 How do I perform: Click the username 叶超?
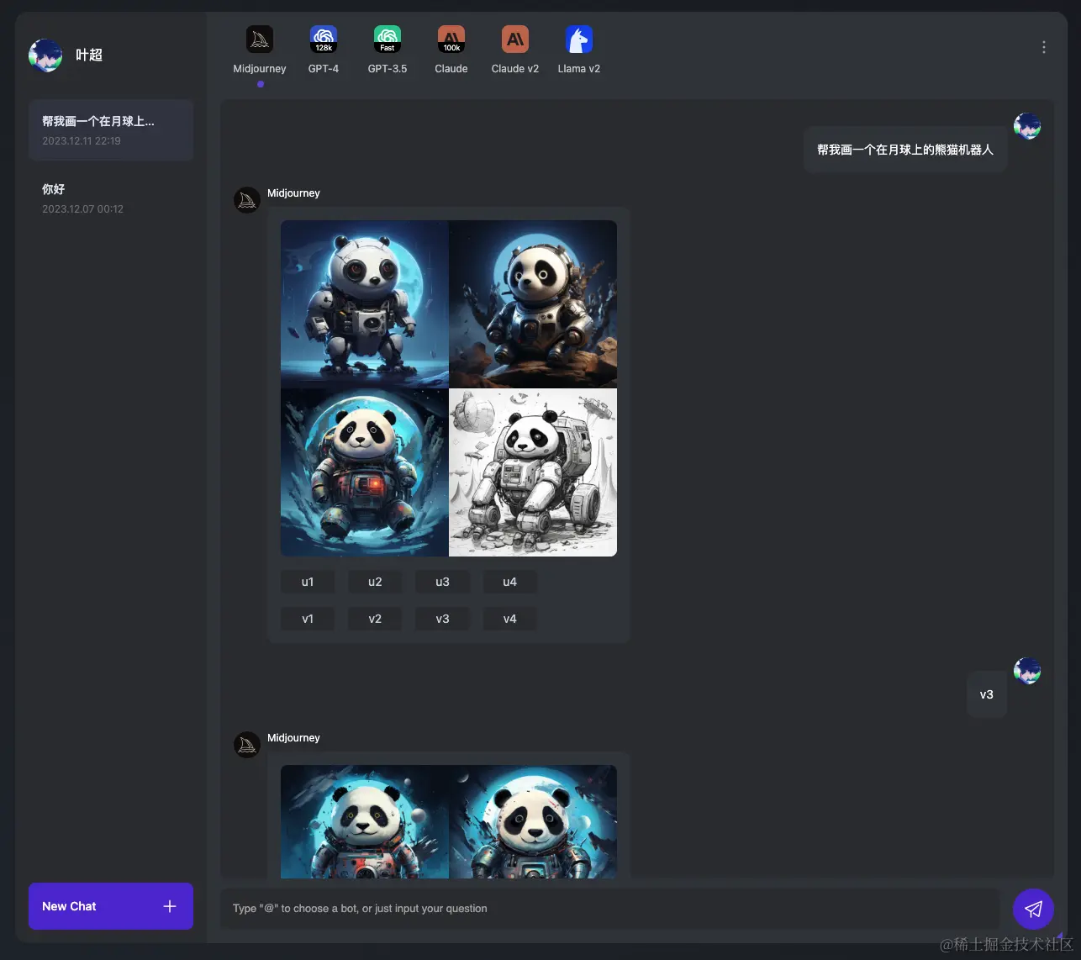[x=89, y=55]
